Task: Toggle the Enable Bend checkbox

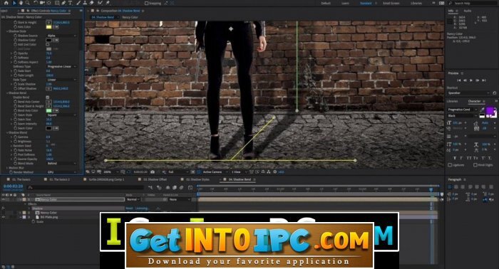Action: pyautogui.click(x=48, y=97)
